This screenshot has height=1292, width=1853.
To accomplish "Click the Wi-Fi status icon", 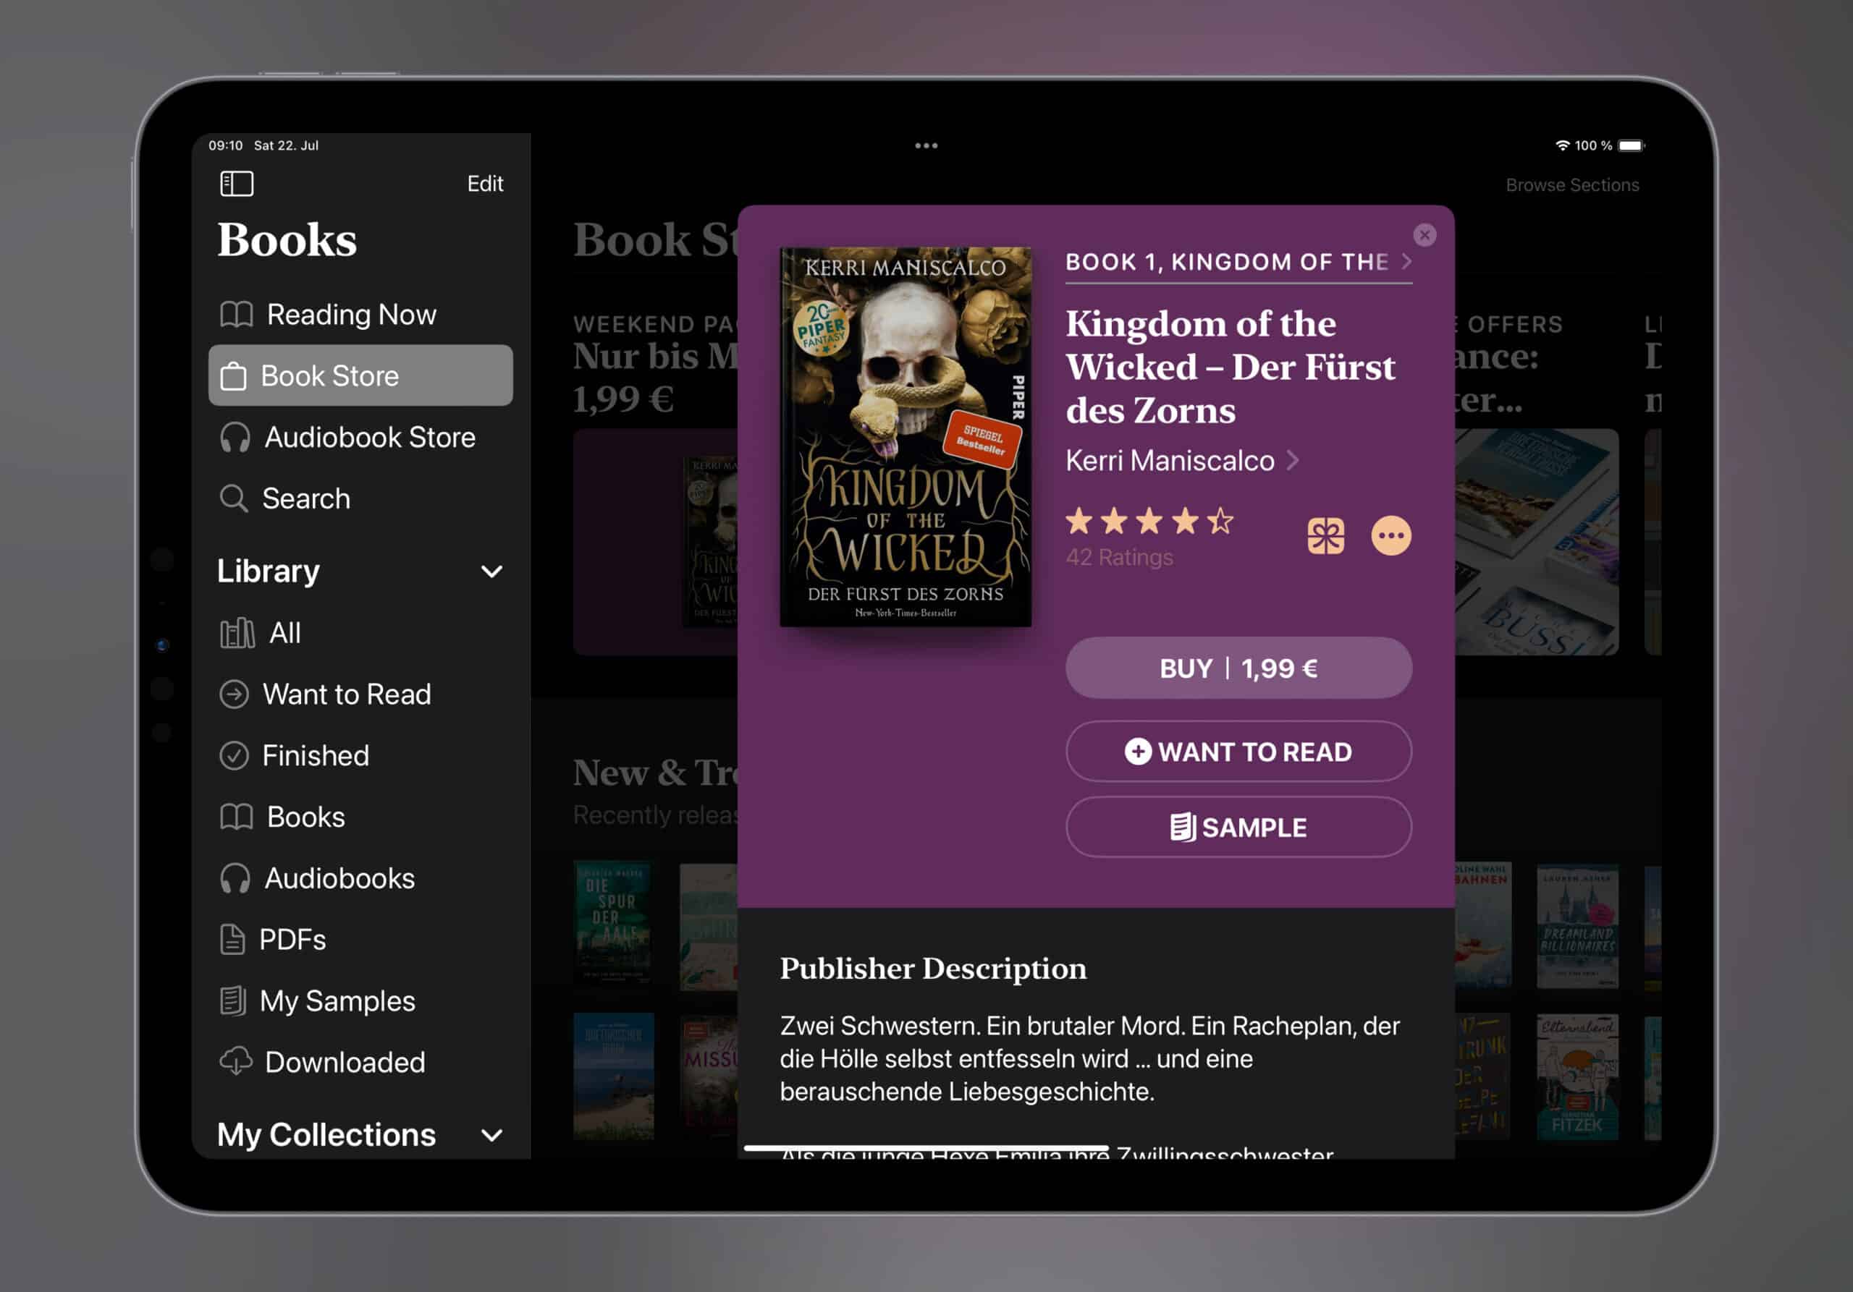I will coord(1563,145).
